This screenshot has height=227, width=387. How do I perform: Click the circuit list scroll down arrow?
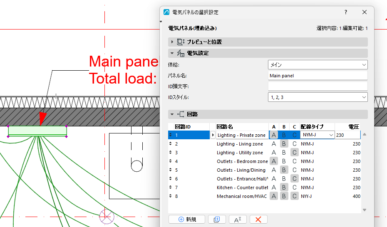pyautogui.click(x=365, y=210)
